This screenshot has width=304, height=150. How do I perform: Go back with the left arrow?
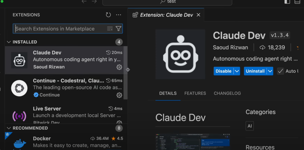84,2
